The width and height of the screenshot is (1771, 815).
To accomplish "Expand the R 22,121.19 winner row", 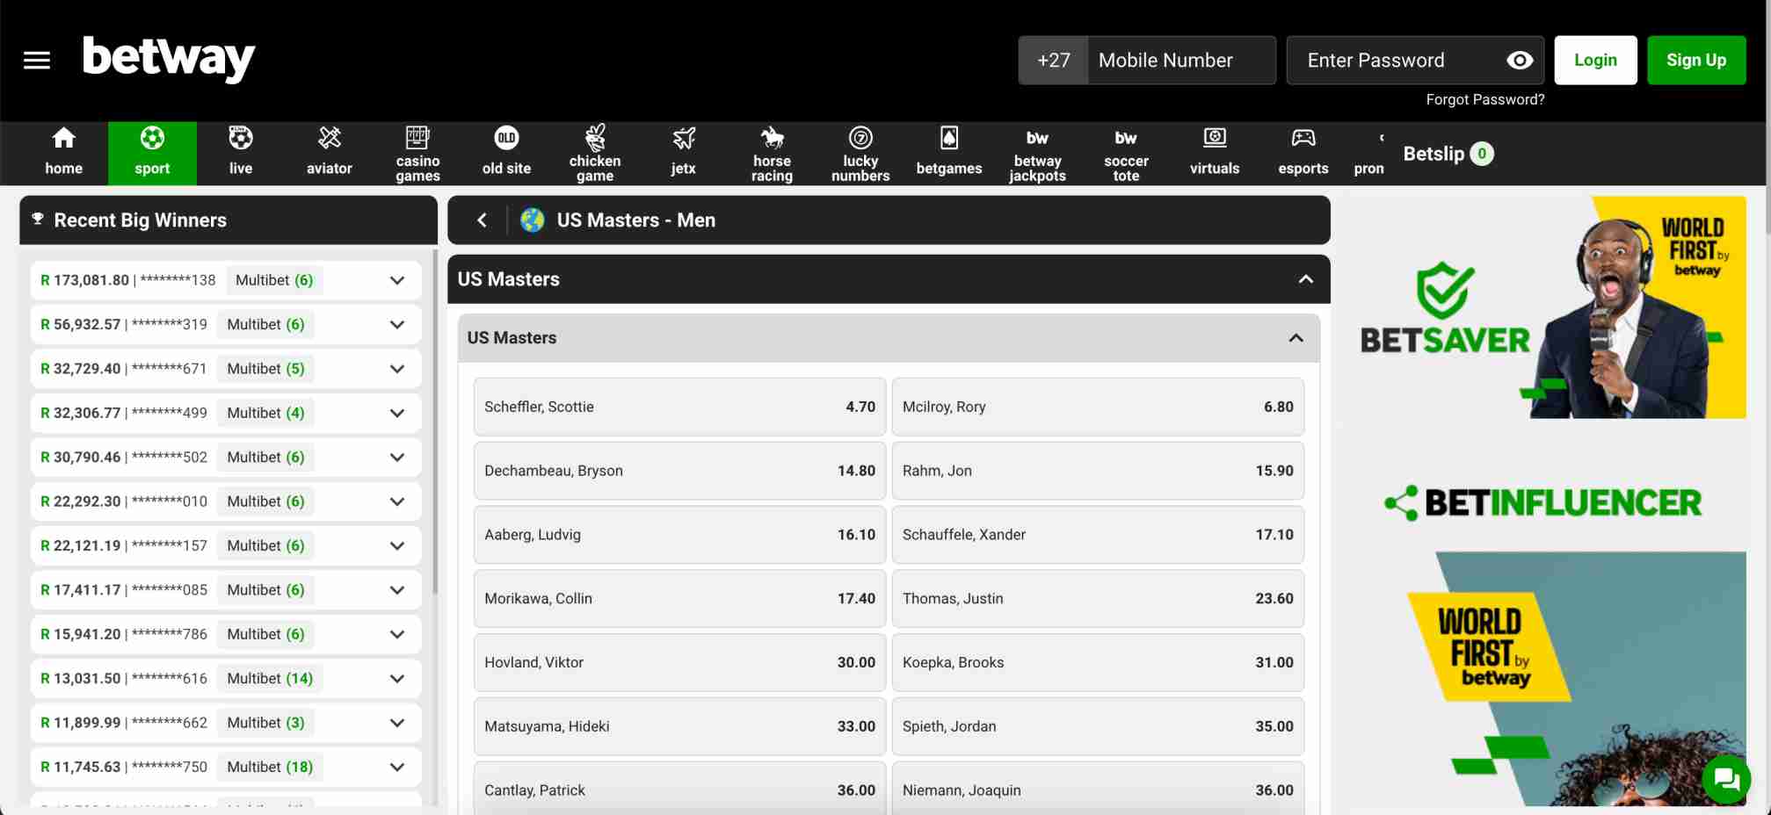I will click(x=397, y=546).
